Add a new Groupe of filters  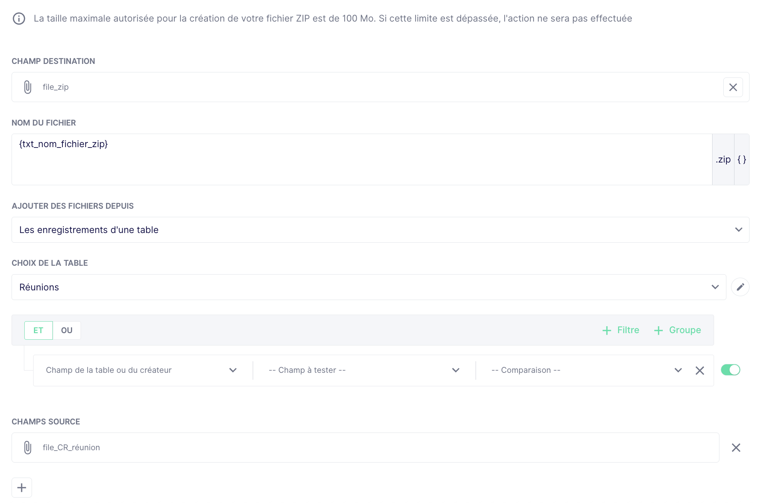tap(677, 330)
